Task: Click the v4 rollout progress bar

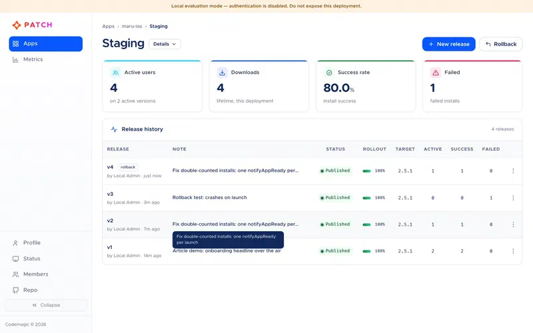Action: pyautogui.click(x=367, y=171)
